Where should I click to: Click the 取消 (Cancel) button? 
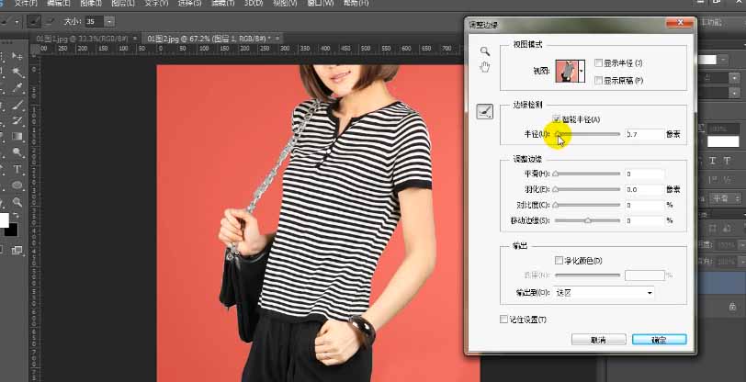coord(598,339)
